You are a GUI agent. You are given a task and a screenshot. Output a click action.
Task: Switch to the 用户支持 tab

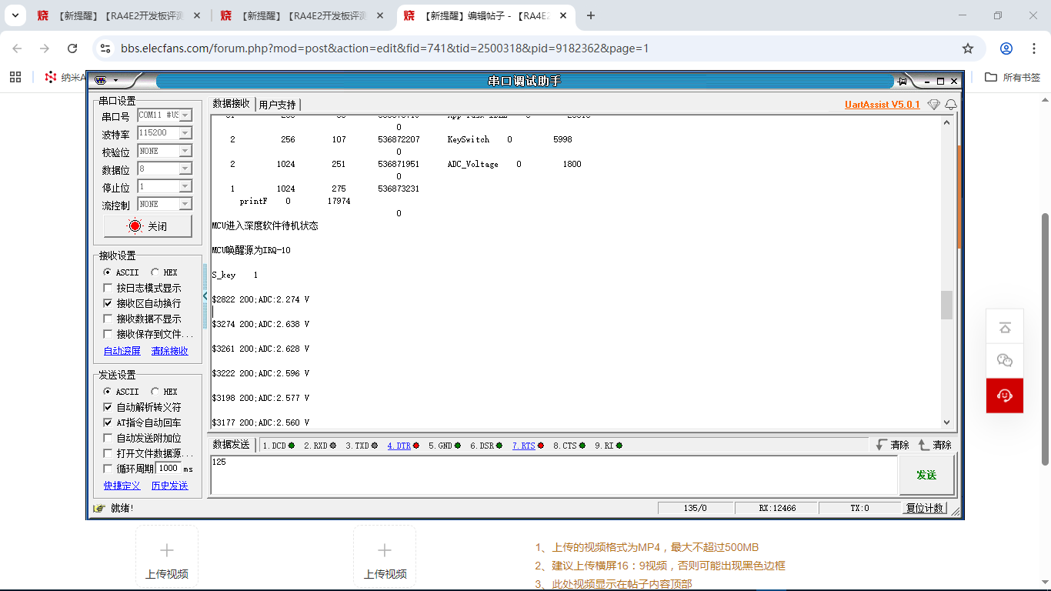point(277,105)
